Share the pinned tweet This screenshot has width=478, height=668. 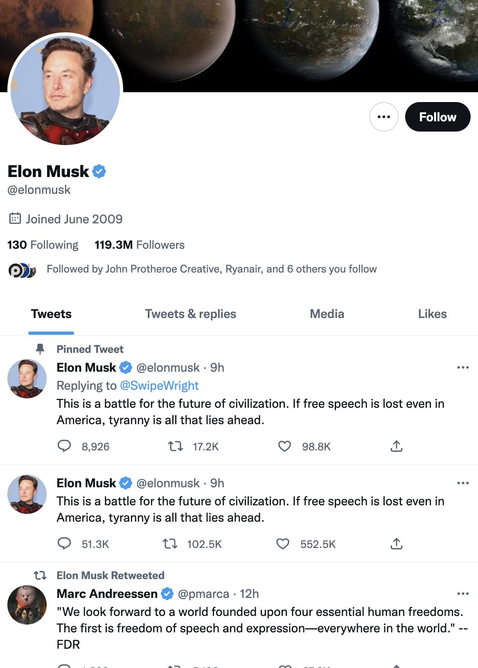coord(396,446)
